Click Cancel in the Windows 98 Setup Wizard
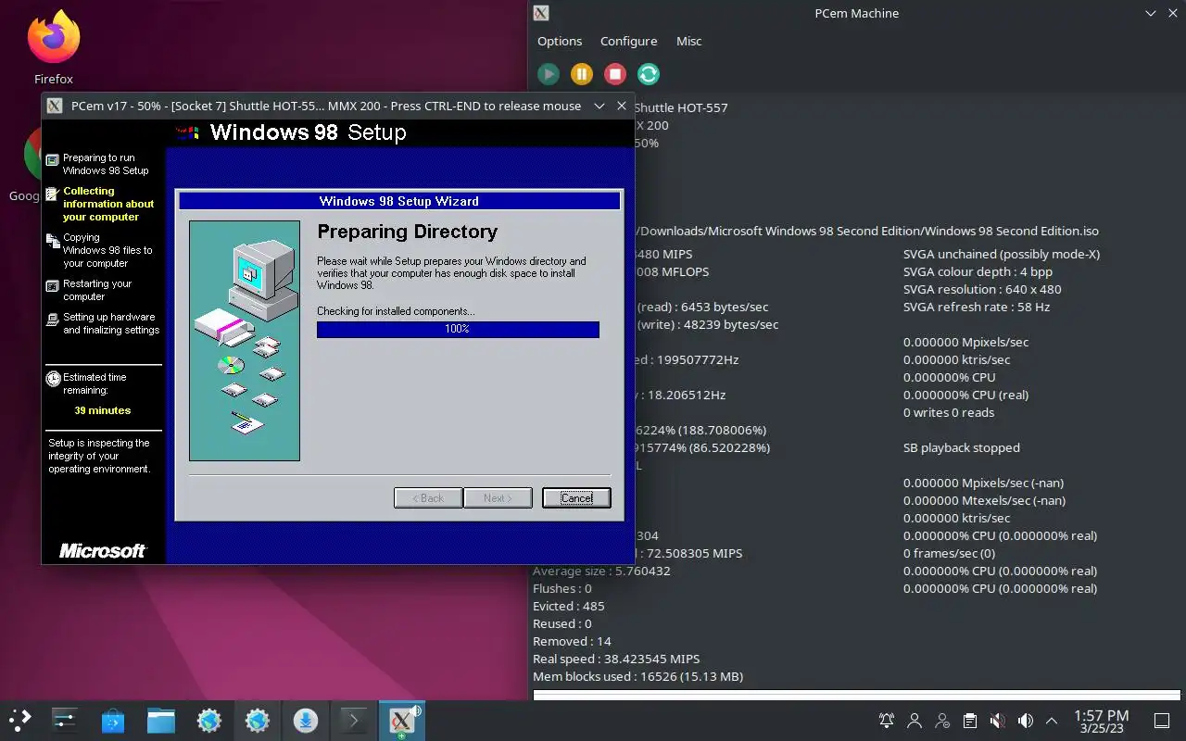Viewport: 1186px width, 741px height. pyautogui.click(x=576, y=498)
